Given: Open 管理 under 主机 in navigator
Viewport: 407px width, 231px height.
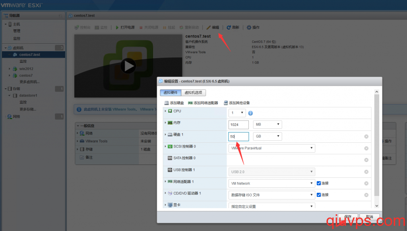Looking at the screenshot, I should point(17,31).
